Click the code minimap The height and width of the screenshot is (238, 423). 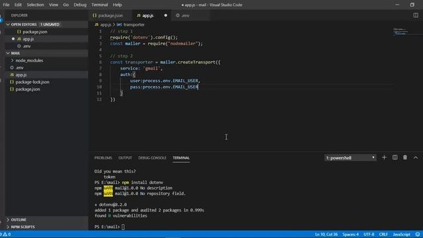(402, 32)
